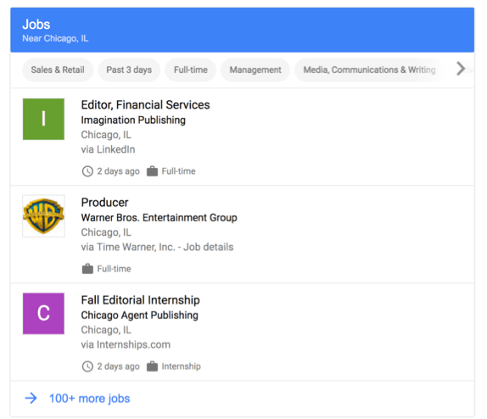Click the green Imagination Publishing logo tile

[x=43, y=119]
